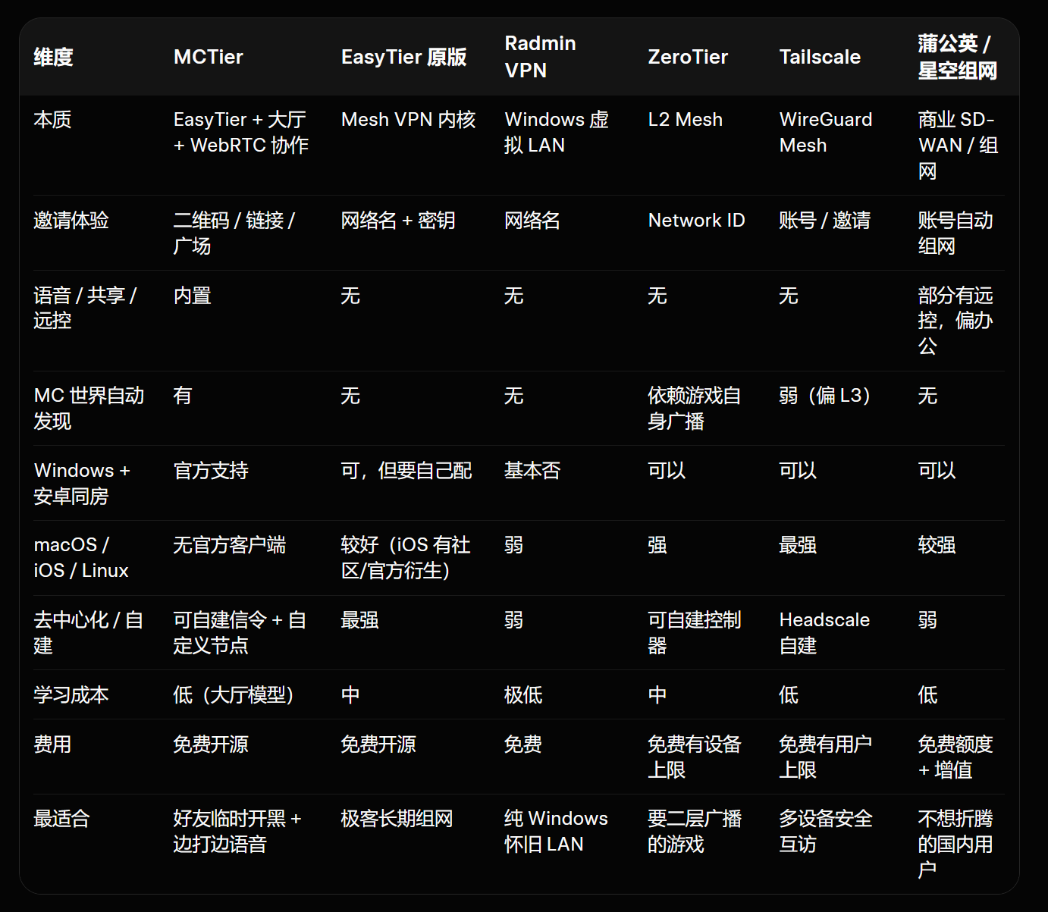The width and height of the screenshot is (1048, 912).
Task: Click the '账号自动组网' cell
Action: pos(955,233)
